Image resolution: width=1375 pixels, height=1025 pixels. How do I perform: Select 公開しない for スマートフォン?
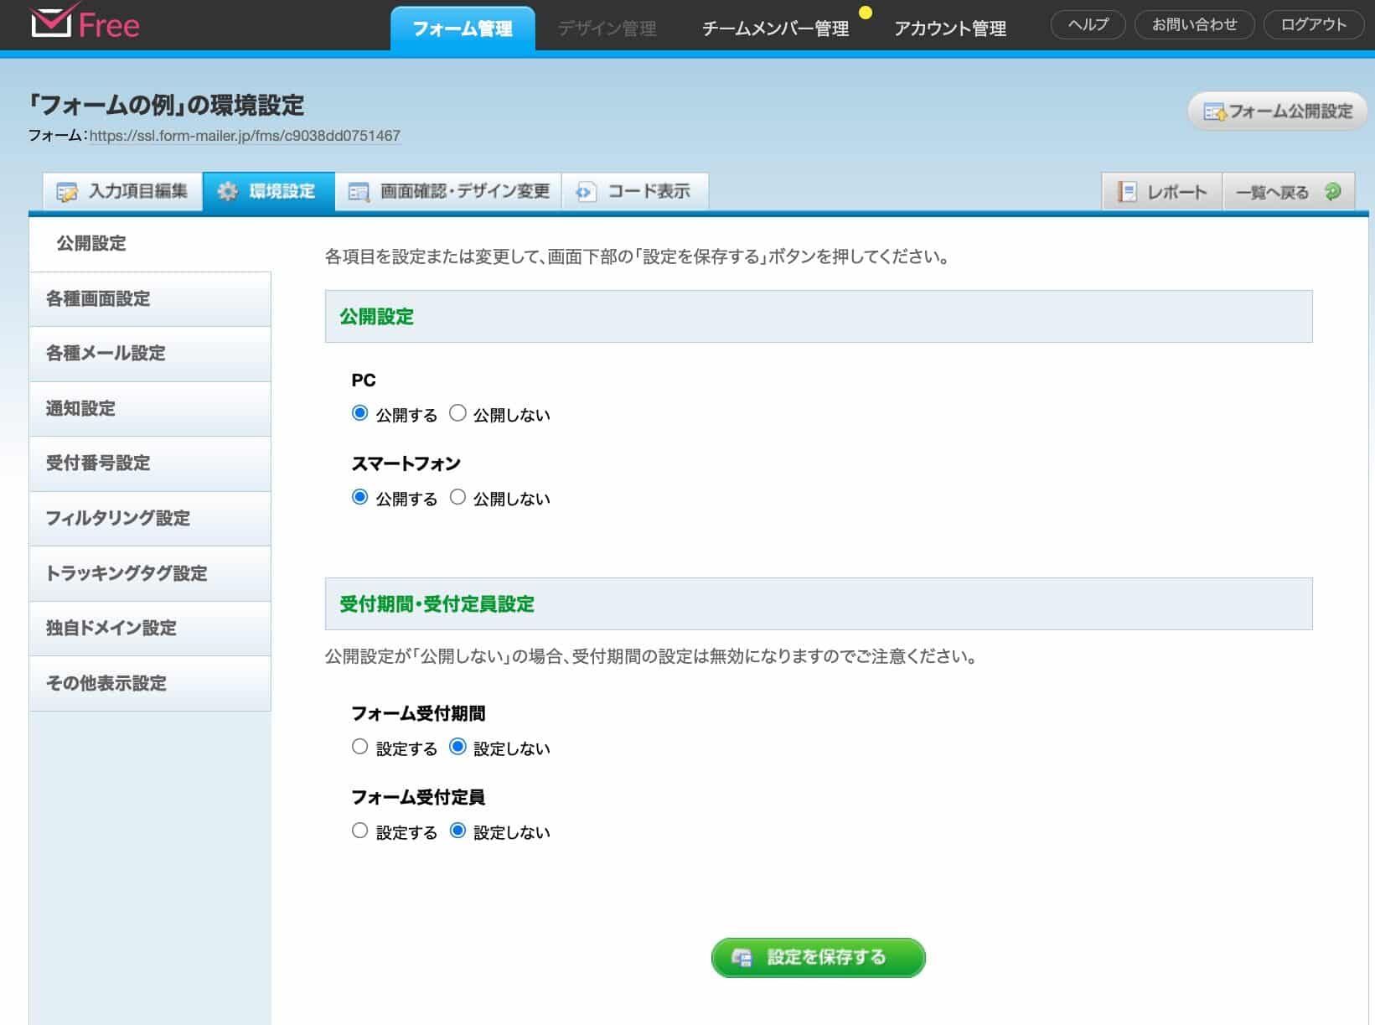(x=457, y=496)
